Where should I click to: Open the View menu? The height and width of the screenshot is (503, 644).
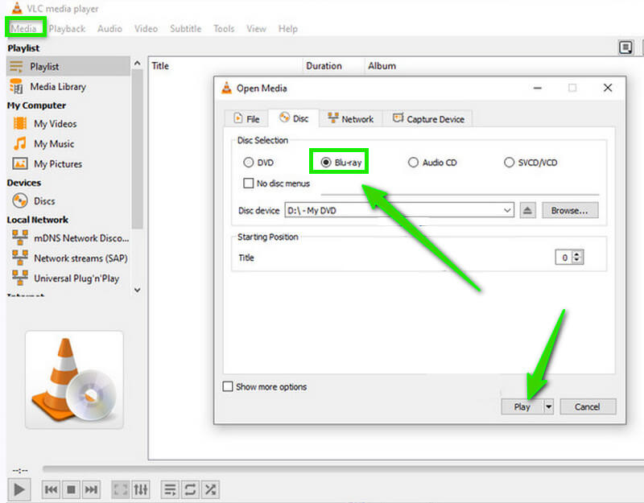256,29
